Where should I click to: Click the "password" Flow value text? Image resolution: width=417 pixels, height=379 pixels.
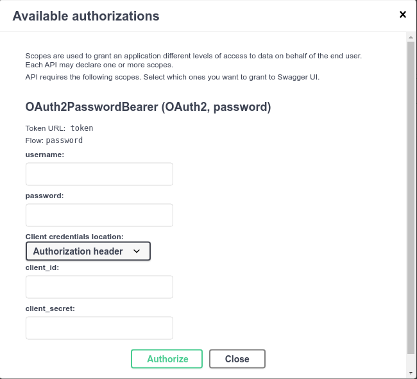64,140
